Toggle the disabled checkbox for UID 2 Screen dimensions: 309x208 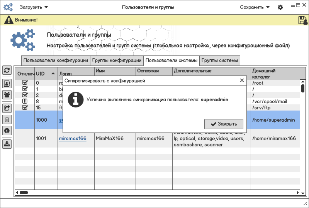pyautogui.click(x=25, y=95)
